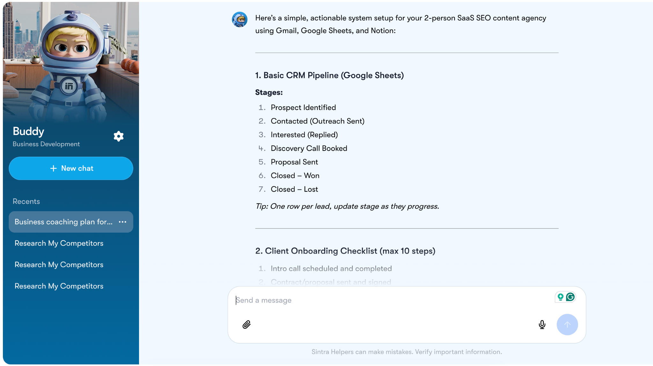Viewport: 653px width, 366px height.
Task: Click the LinkedIn badge on the astronaut's chest
Action: pos(69,86)
